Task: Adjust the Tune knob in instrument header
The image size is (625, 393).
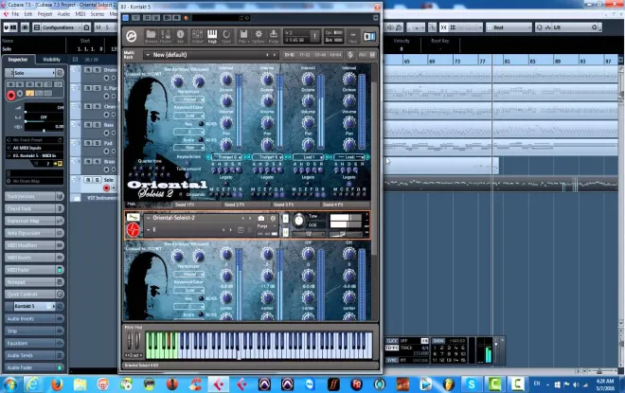Action: point(298,220)
